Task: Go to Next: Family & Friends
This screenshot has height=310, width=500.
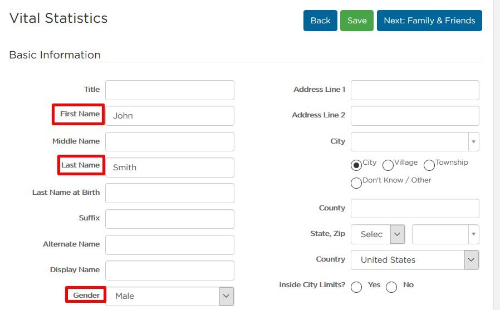Action: (429, 21)
